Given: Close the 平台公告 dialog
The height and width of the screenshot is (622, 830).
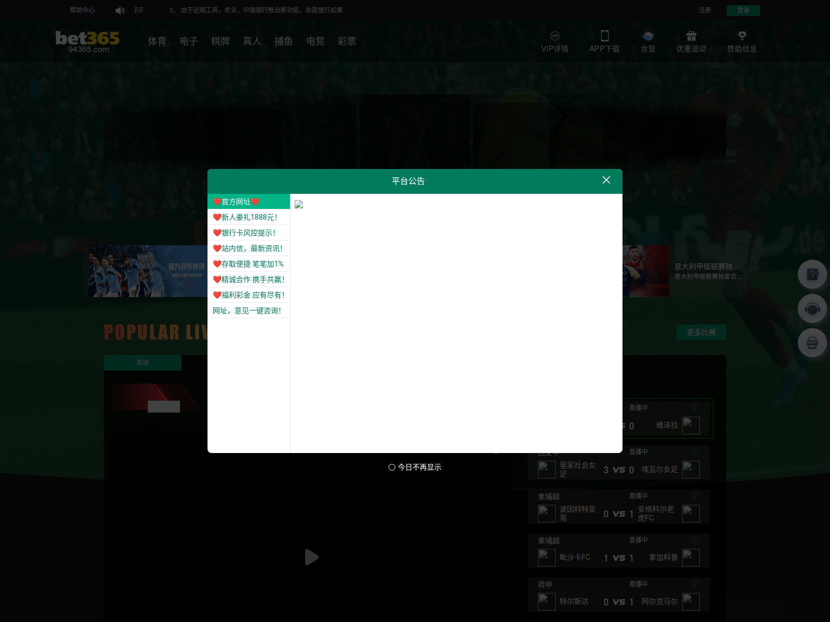Looking at the screenshot, I should [606, 180].
